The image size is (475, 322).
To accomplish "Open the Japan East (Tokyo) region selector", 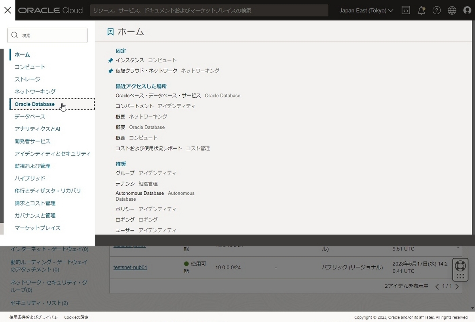I will click(366, 10).
